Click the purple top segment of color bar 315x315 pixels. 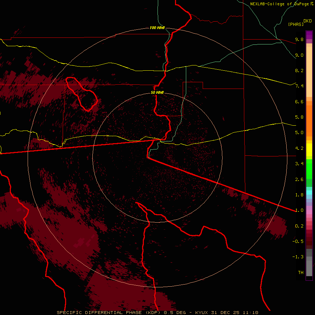[309, 35]
